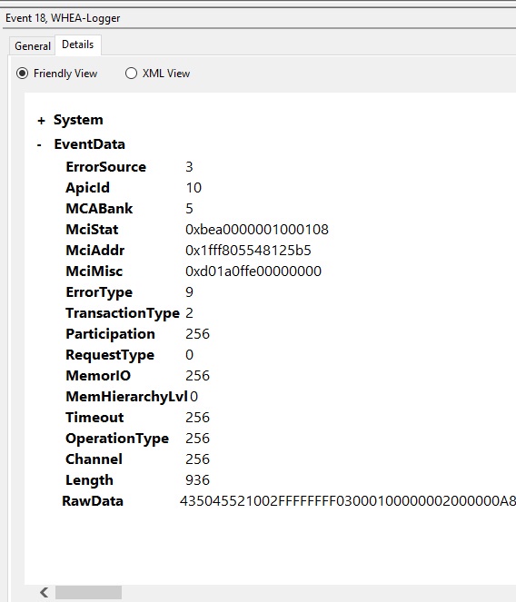Click the MciStat label
The width and height of the screenshot is (516, 602).
pyautogui.click(x=92, y=230)
